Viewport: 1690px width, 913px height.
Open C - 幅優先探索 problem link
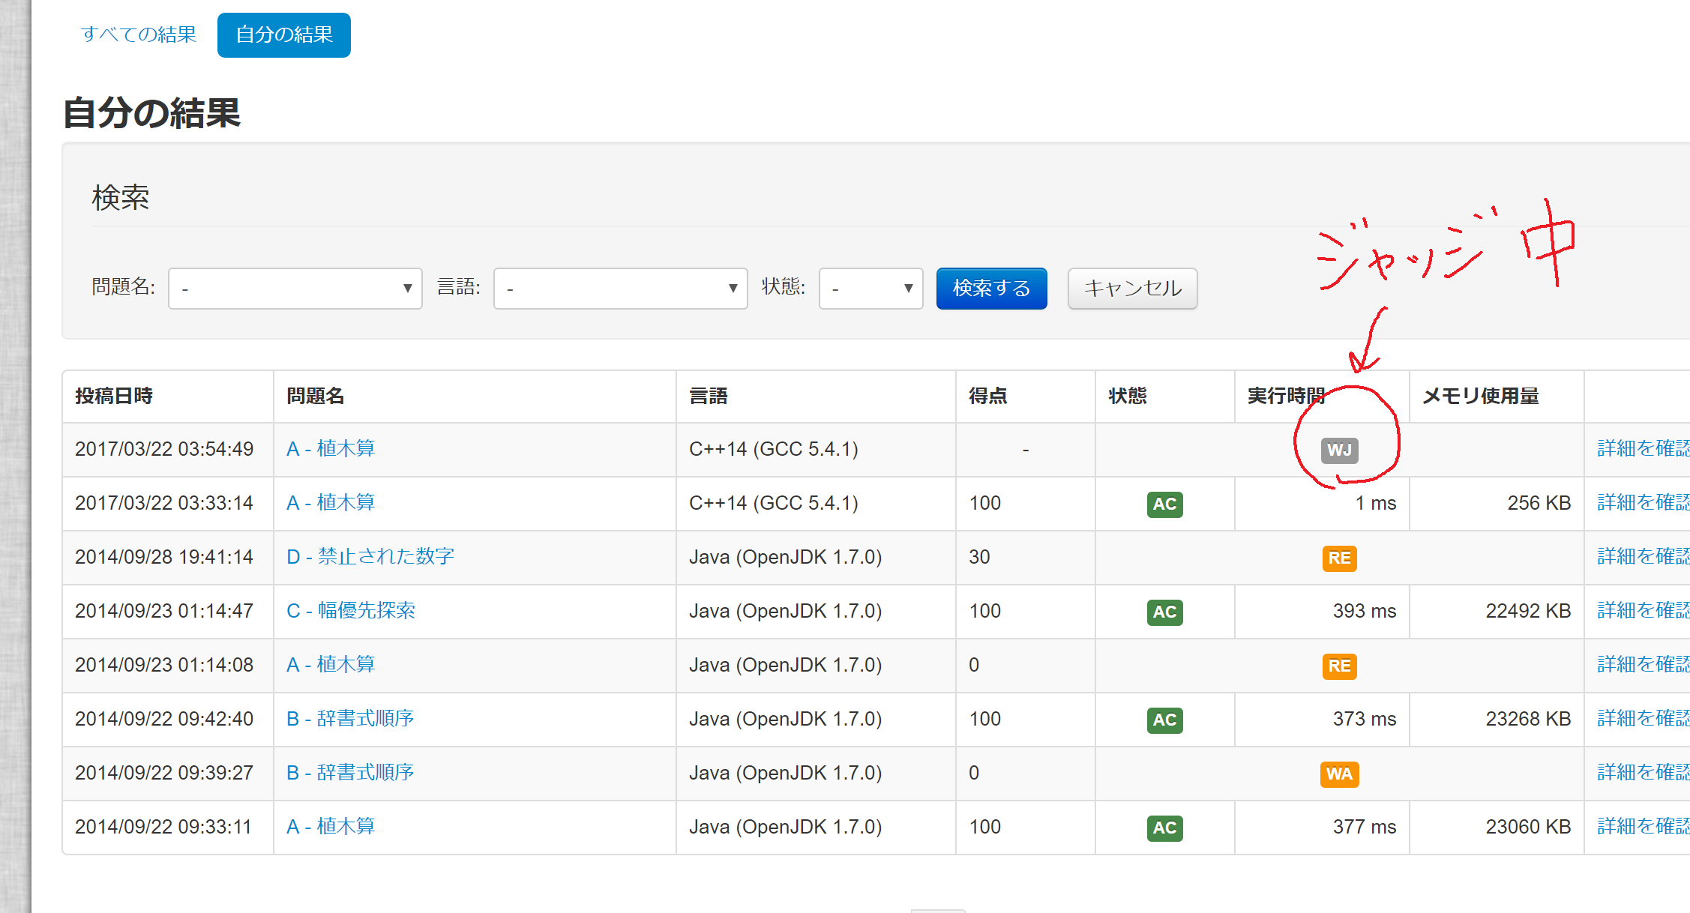[351, 611]
